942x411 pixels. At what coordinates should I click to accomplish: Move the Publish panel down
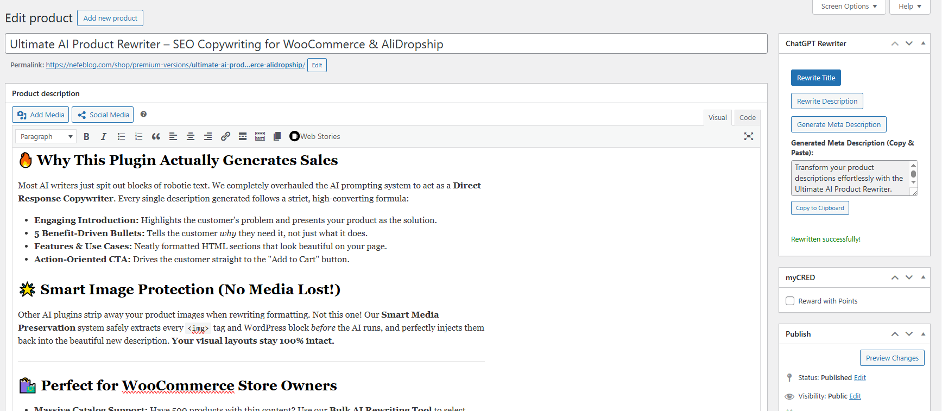[909, 334]
